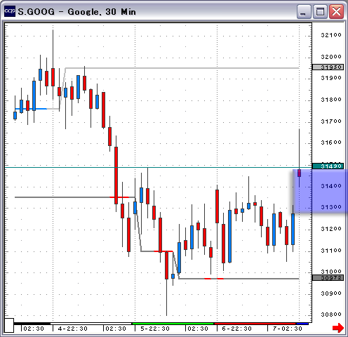Close the S.GOOG chart window
The height and width of the screenshot is (337, 348).
pyautogui.click(x=336, y=11)
